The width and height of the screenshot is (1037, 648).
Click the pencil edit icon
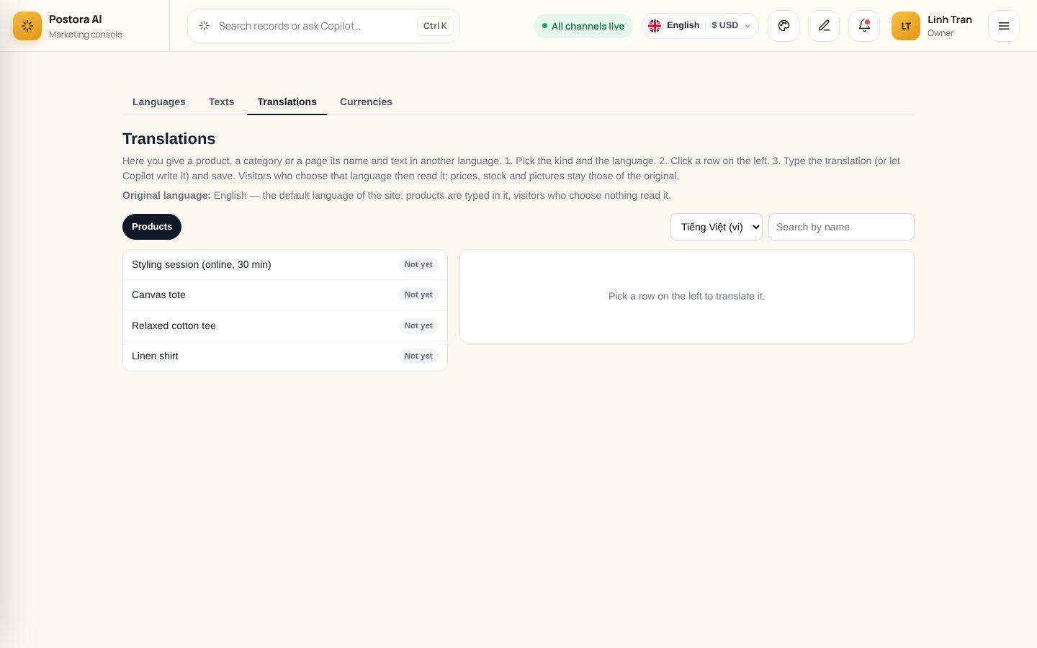pos(824,26)
